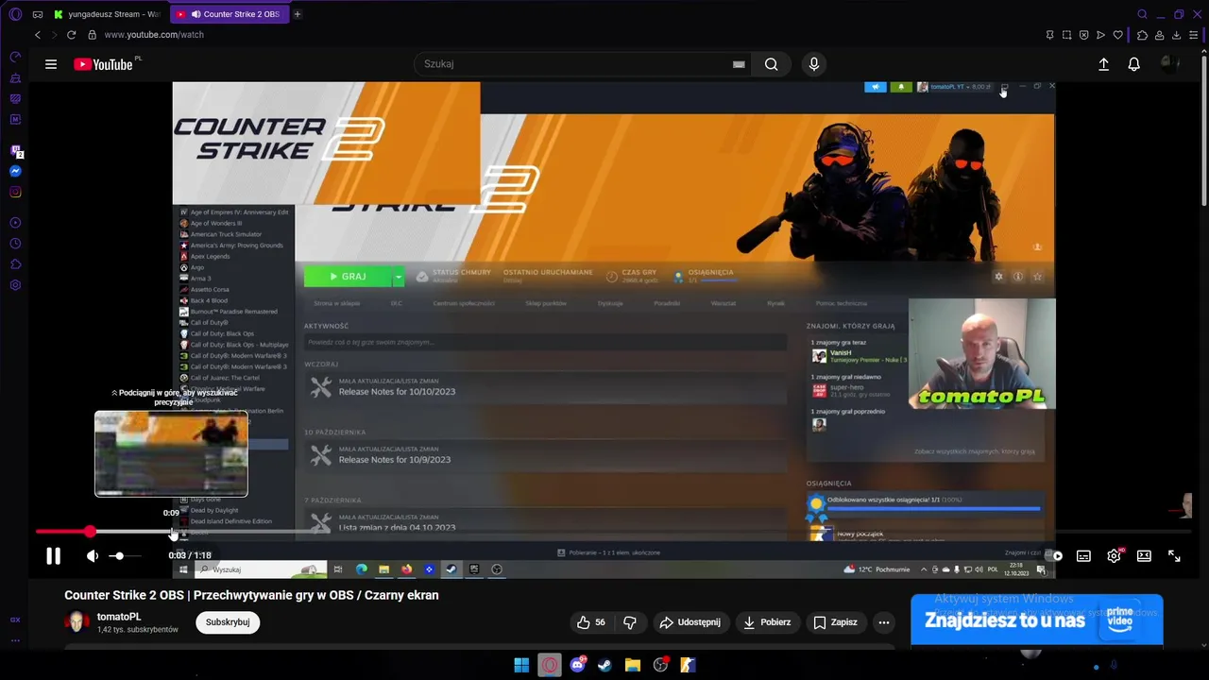Open Opera pinboards pin icon
The height and width of the screenshot is (680, 1209).
(1049, 35)
